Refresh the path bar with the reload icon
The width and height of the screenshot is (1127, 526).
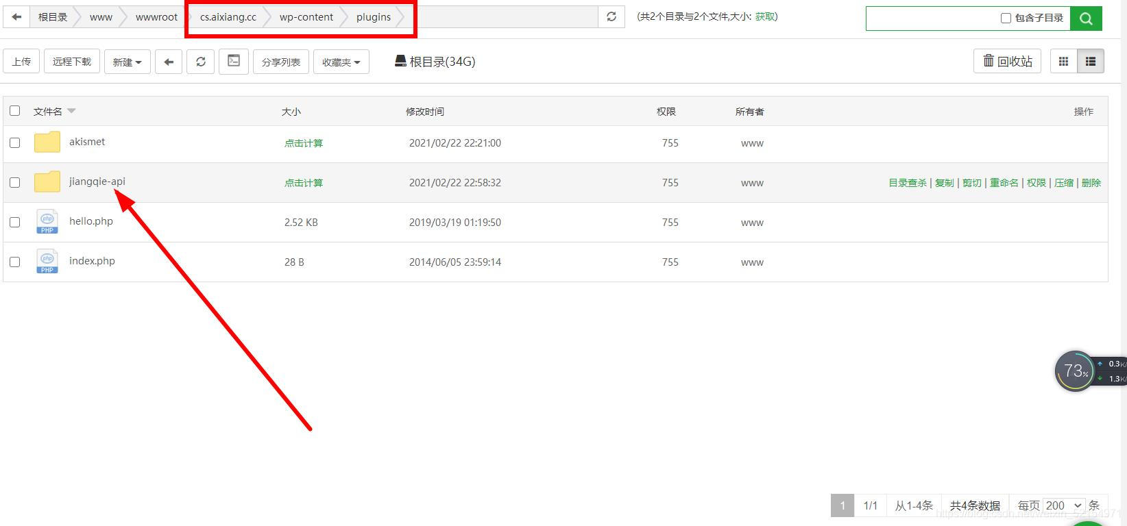pyautogui.click(x=611, y=17)
